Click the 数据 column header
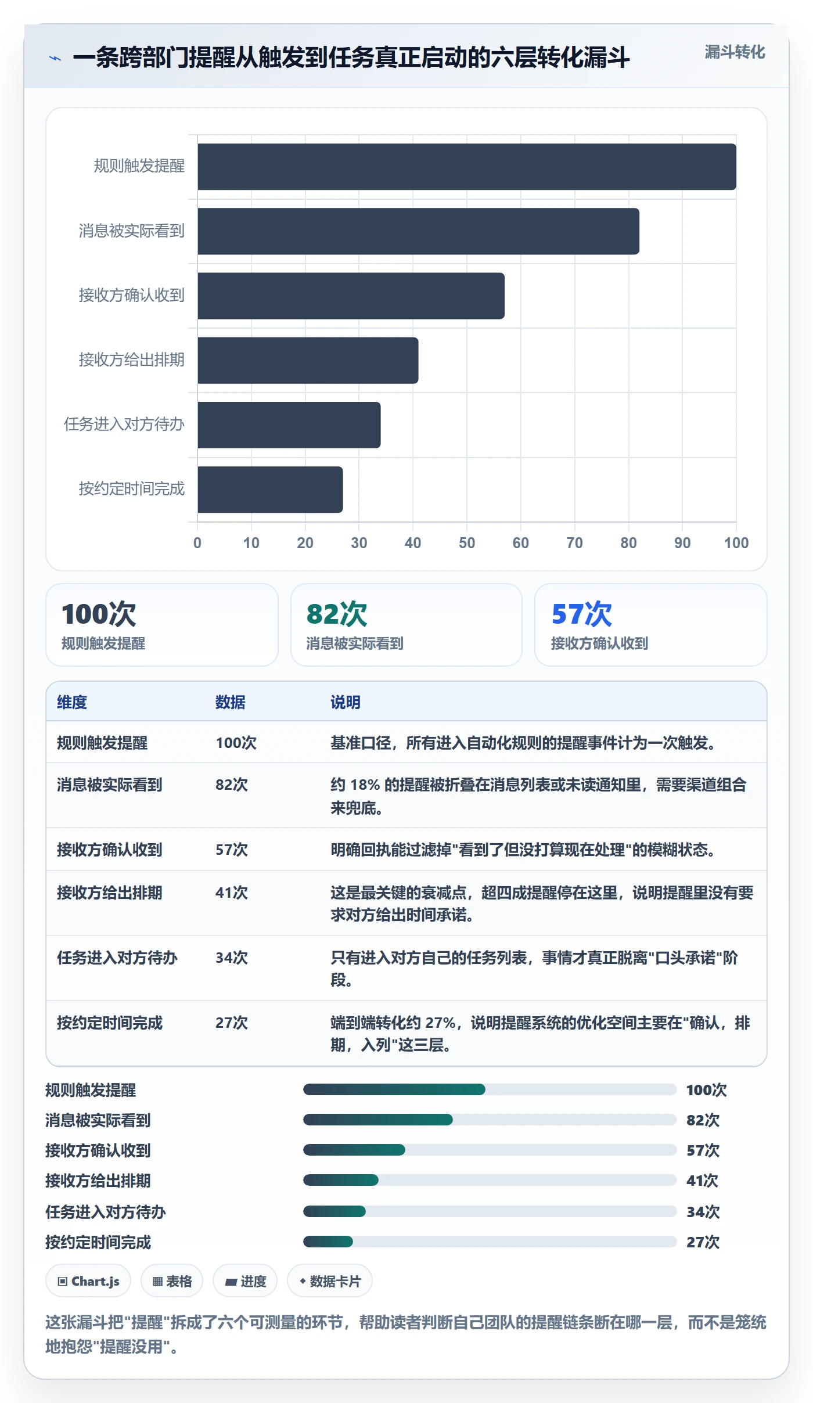This screenshot has width=813, height=1403. (231, 702)
